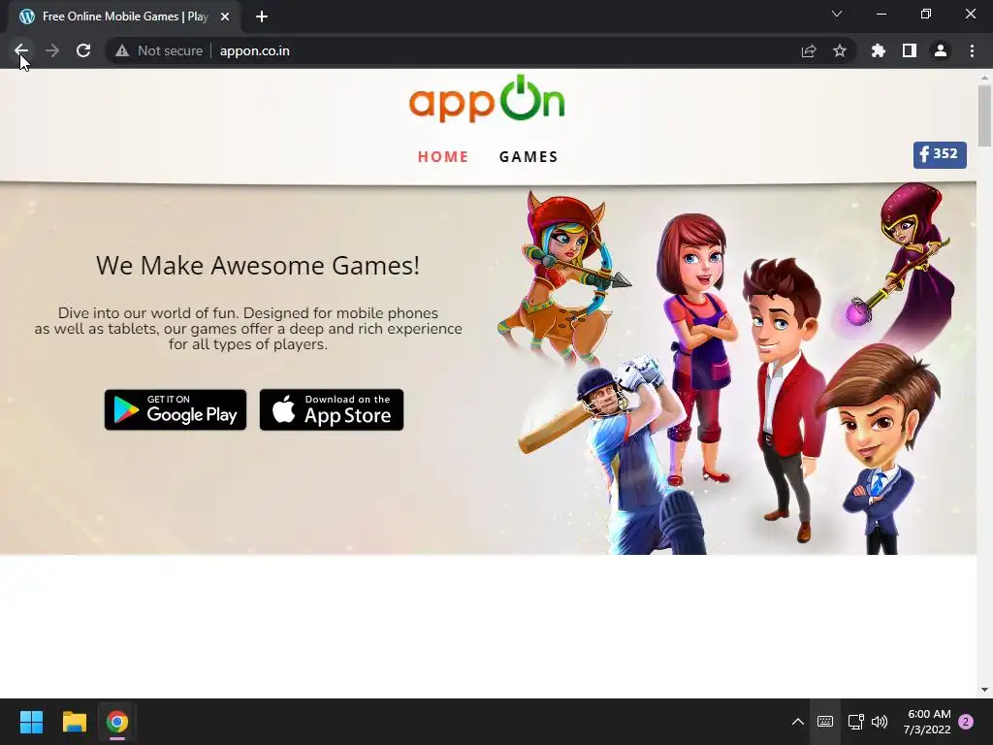Expand the tab search dropdown arrow
This screenshot has height=745, width=993.
837,14
